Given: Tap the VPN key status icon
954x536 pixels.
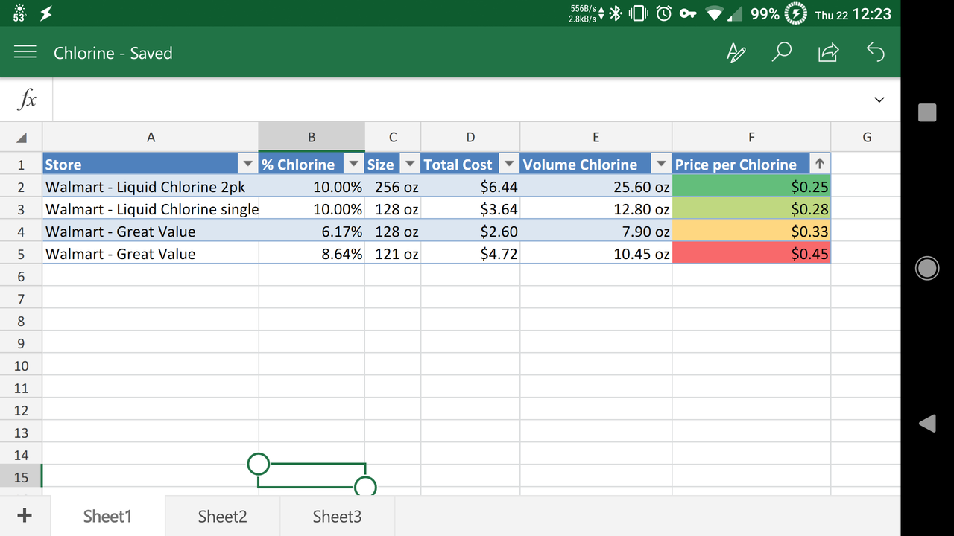Looking at the screenshot, I should click(688, 13).
